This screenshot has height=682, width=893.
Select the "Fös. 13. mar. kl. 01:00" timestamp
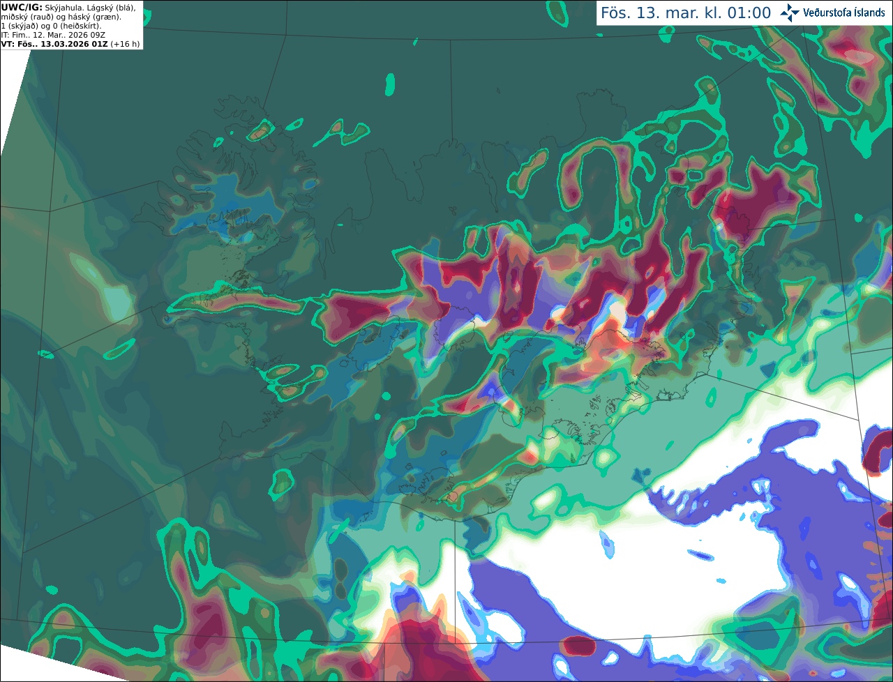coord(686,13)
